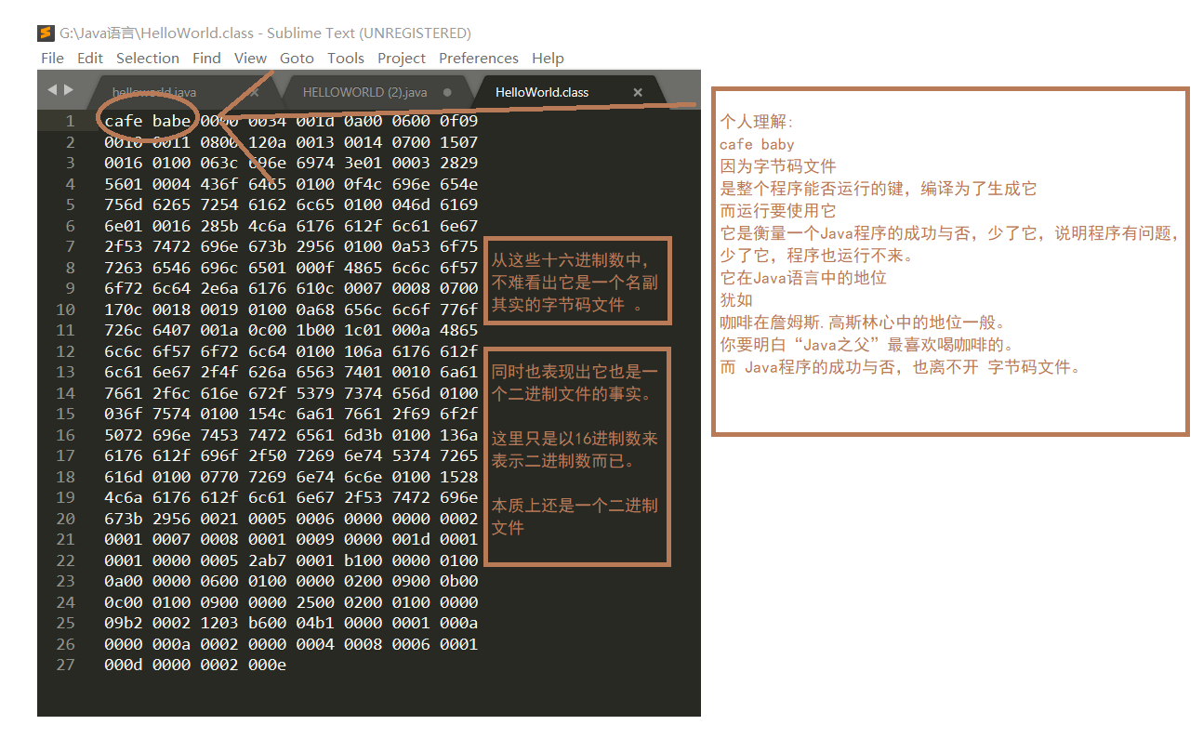Image resolution: width=1203 pixels, height=738 pixels.
Task: Click '000d' at start of line 27
Action: (x=124, y=665)
